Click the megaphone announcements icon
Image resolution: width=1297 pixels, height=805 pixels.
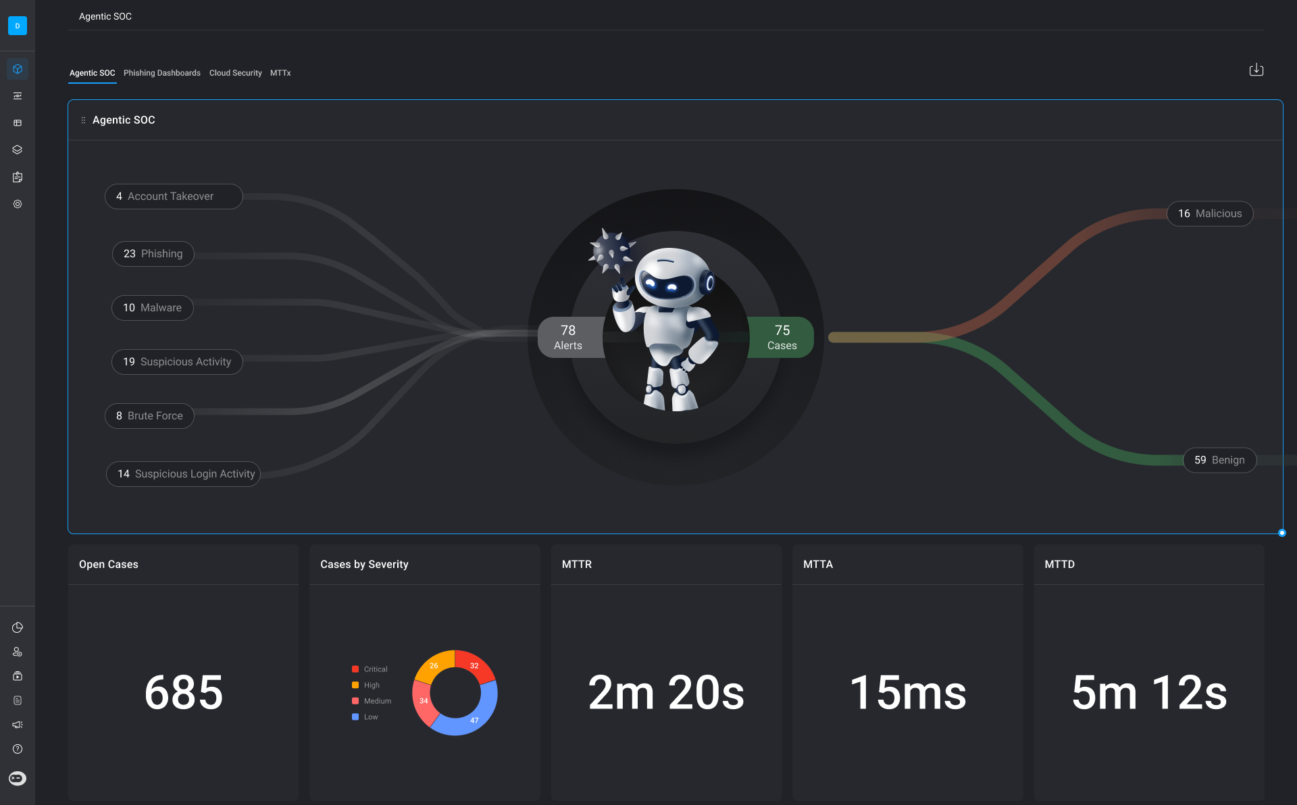(x=18, y=725)
